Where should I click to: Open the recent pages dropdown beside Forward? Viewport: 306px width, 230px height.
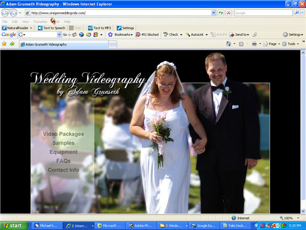[20, 13]
